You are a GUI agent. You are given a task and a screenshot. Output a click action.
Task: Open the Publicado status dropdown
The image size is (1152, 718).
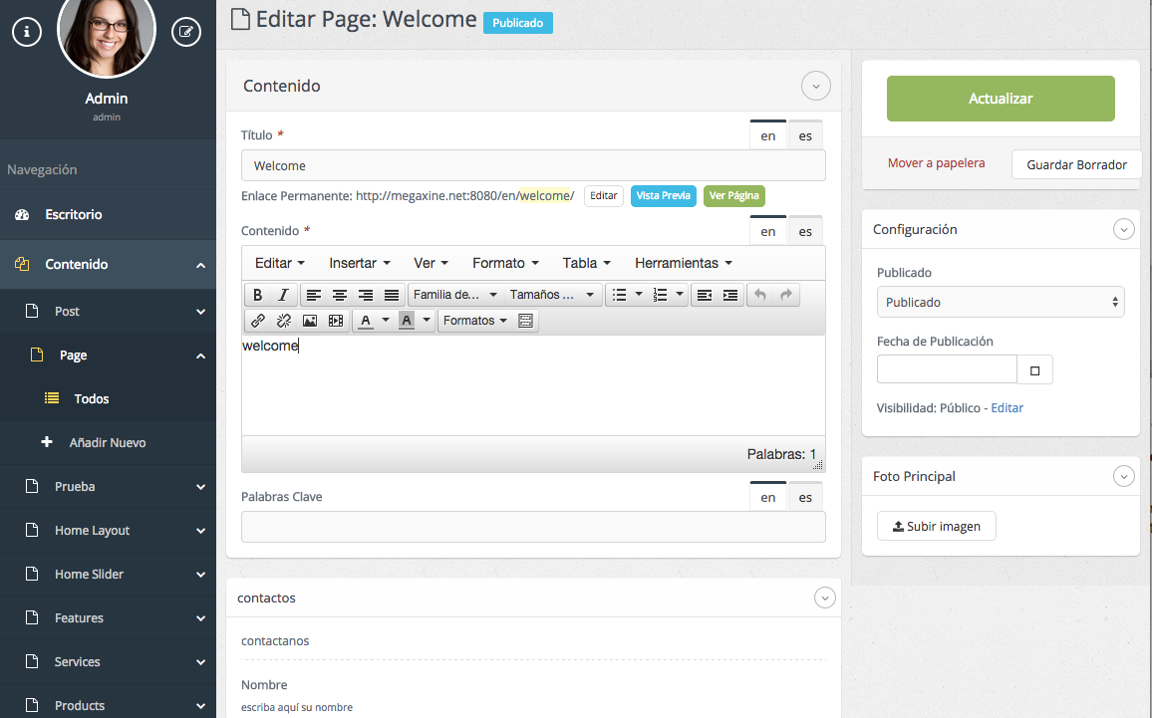1001,302
